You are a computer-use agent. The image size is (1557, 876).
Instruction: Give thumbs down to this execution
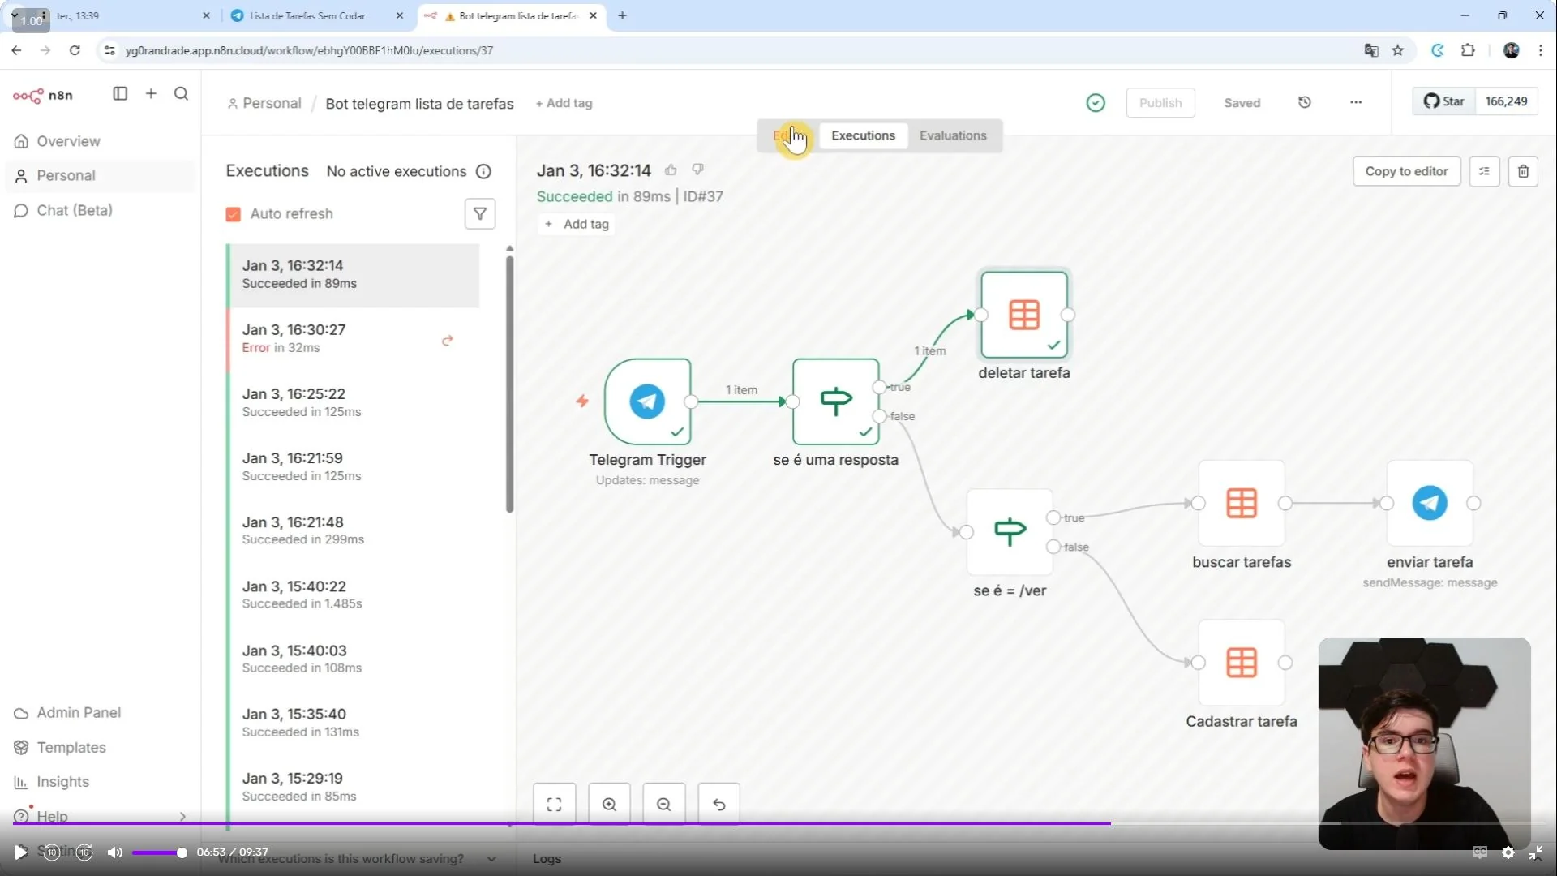(697, 170)
